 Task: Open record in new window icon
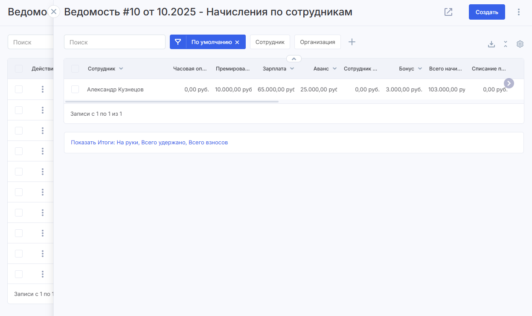tap(448, 12)
